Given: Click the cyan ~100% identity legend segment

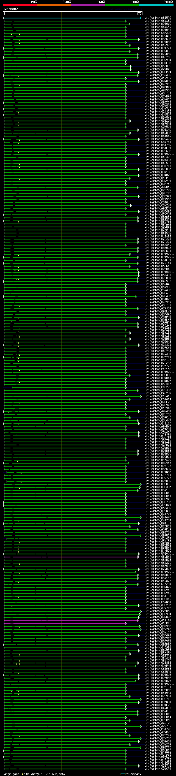Looking at the screenshot, I should pos(156,5).
